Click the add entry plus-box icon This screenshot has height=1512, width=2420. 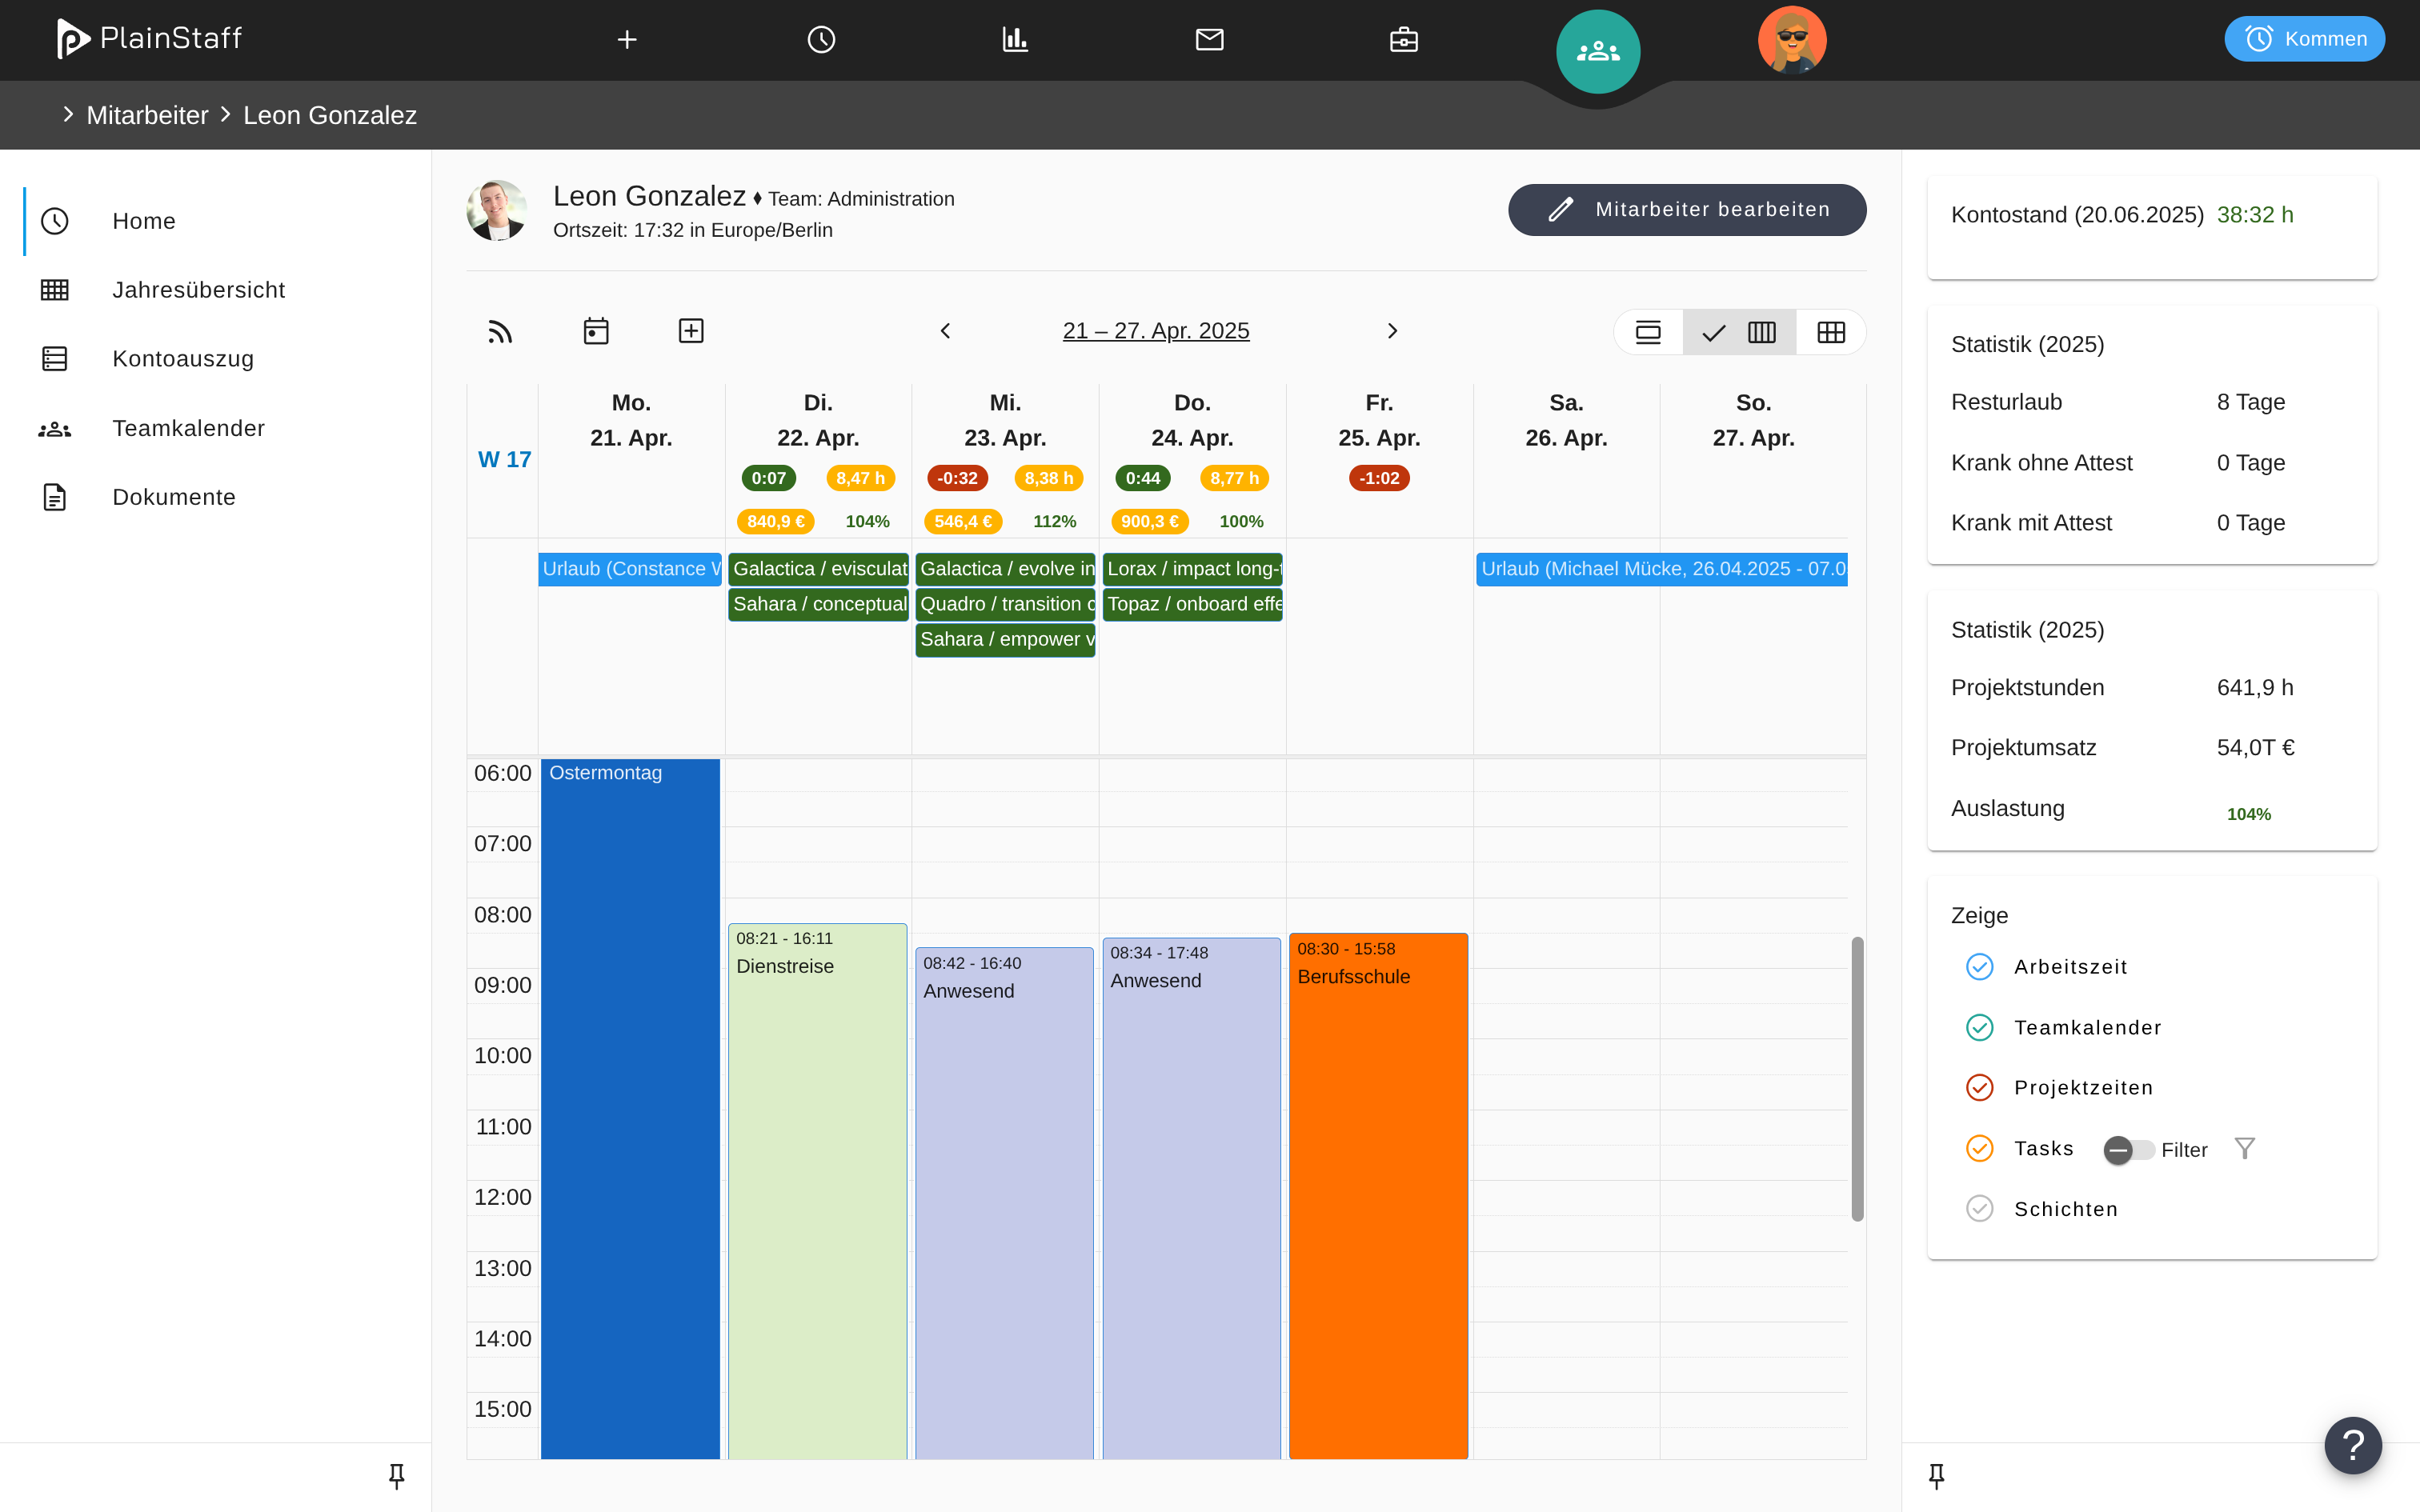pyautogui.click(x=691, y=331)
